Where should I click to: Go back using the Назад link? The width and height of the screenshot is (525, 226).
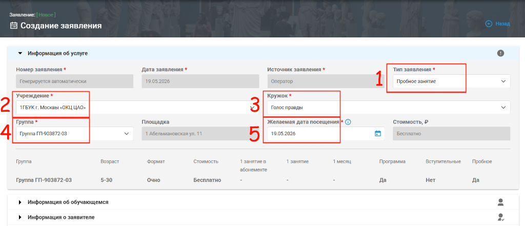pyautogui.click(x=502, y=24)
